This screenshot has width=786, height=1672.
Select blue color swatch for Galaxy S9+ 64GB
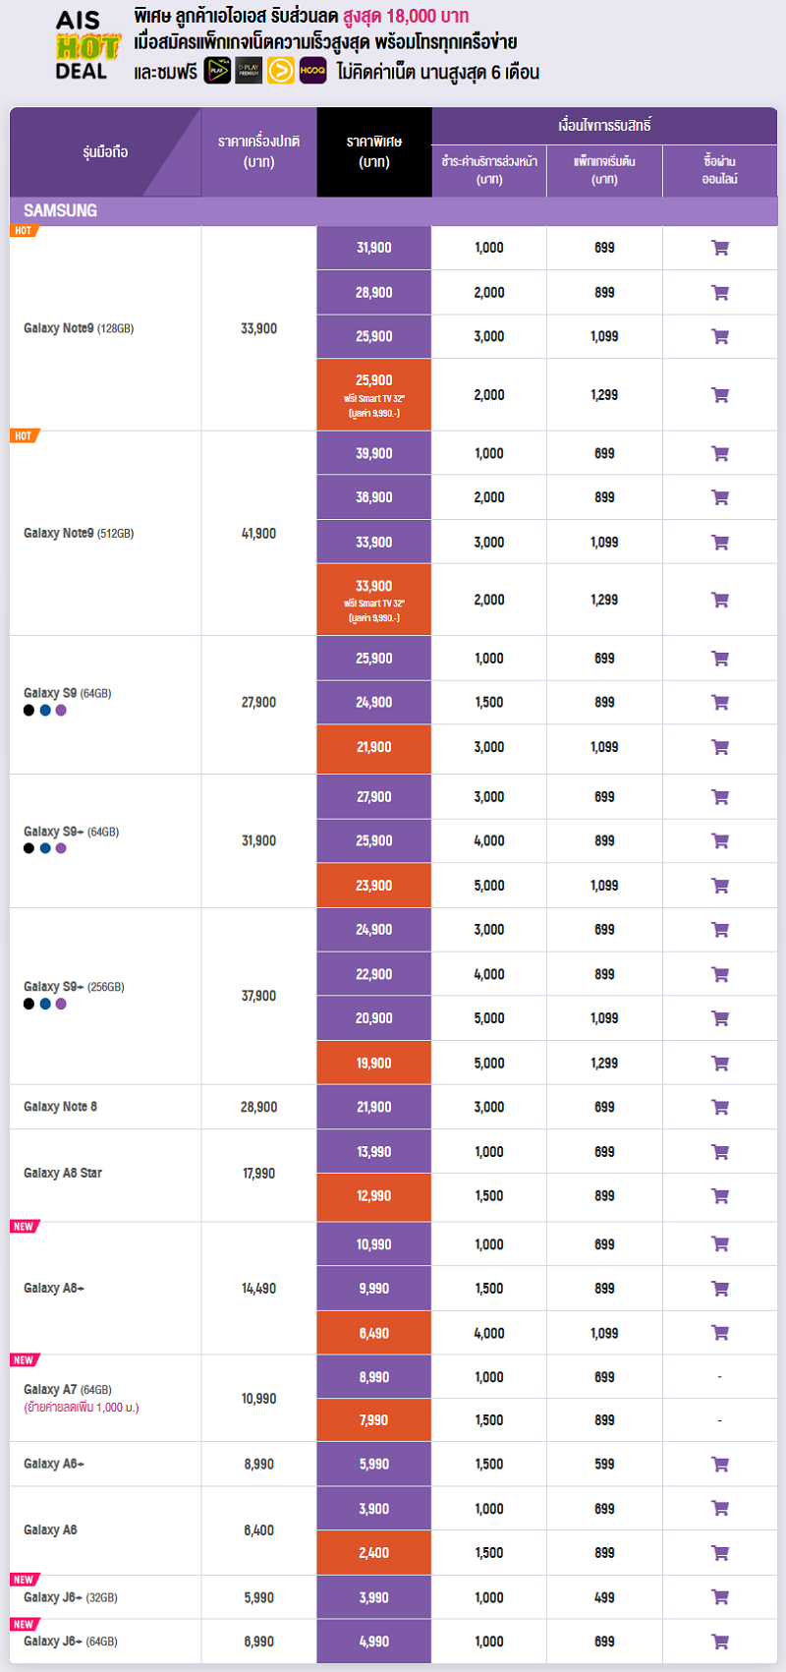[x=45, y=848]
